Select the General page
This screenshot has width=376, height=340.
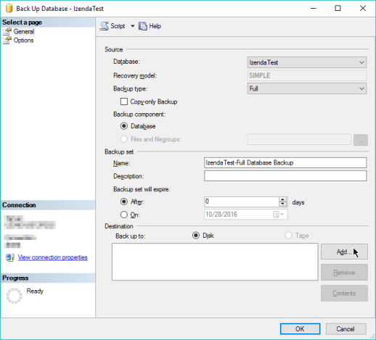tap(24, 31)
